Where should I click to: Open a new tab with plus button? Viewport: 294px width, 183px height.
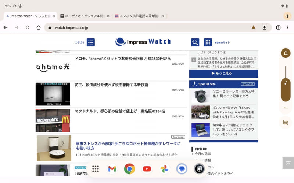click(287, 16)
